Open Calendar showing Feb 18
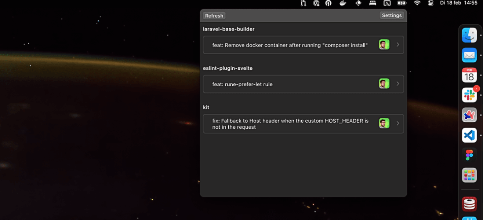 469,75
